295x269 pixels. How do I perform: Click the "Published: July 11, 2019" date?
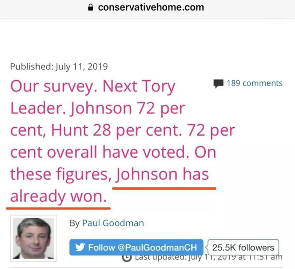(59, 67)
